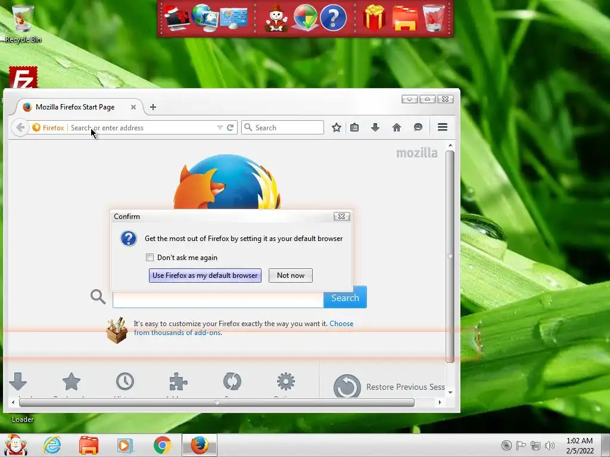Click the start page search input field
Image resolution: width=610 pixels, height=457 pixels.
point(218,300)
